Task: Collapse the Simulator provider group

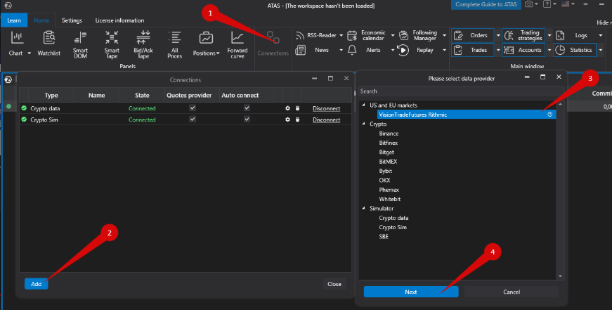Action: point(364,209)
